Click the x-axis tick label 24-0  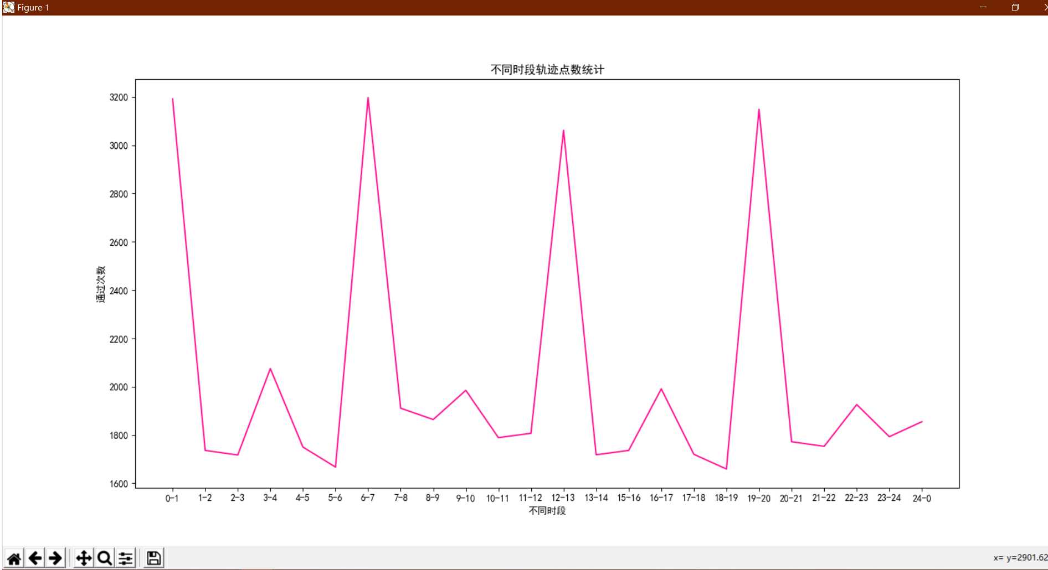tap(922, 498)
